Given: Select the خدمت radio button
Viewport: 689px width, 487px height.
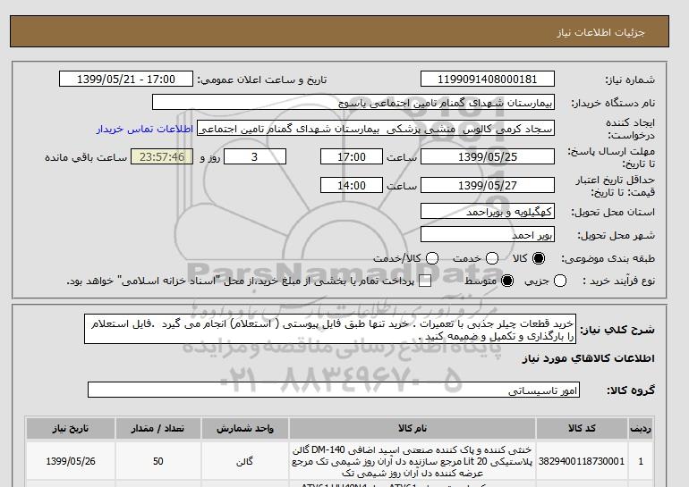Looking at the screenshot, I should pyautogui.click(x=492, y=258).
